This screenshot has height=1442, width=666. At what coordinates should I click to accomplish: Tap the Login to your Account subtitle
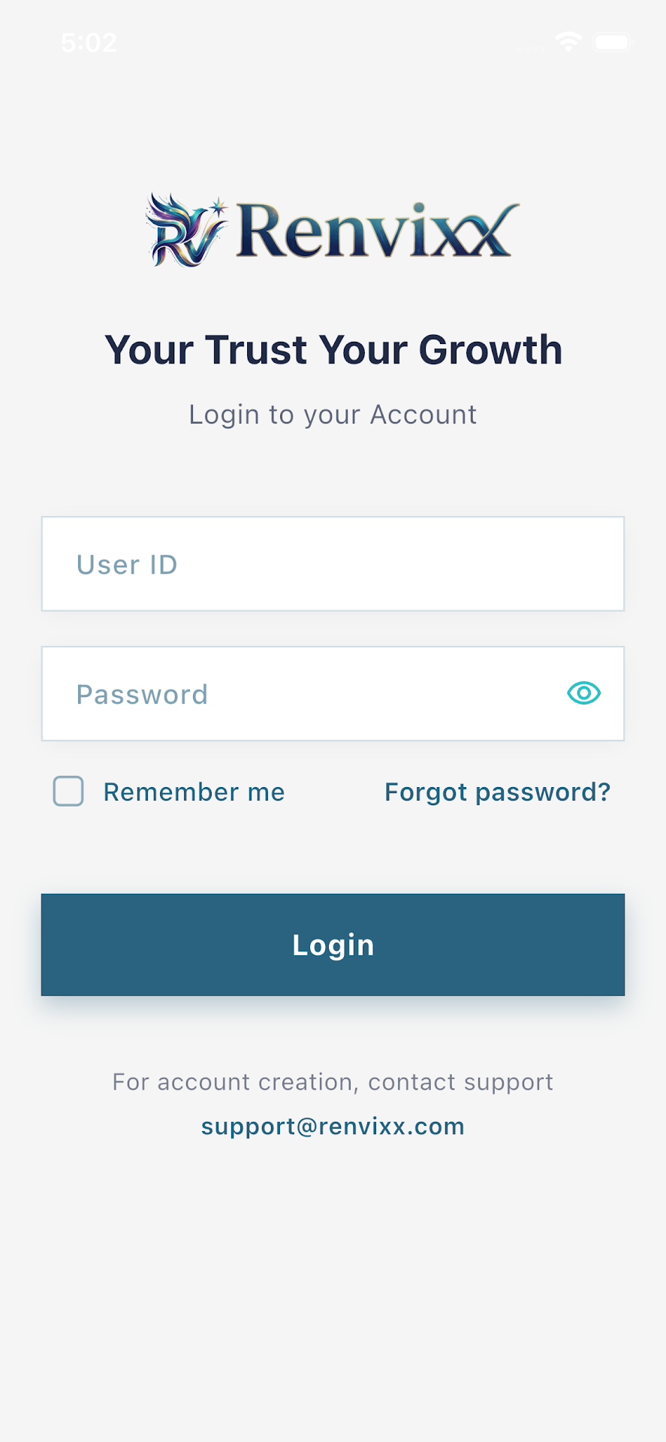pos(333,415)
